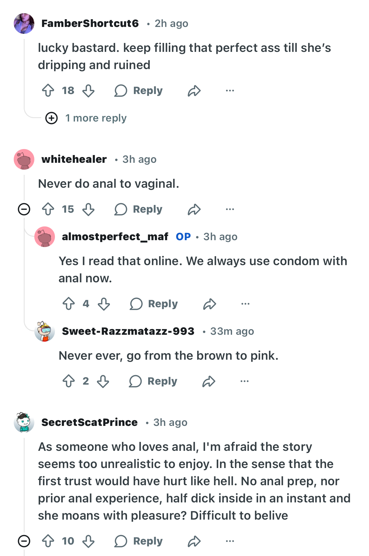Open more options for almostperfect_maf's reply

click(245, 304)
